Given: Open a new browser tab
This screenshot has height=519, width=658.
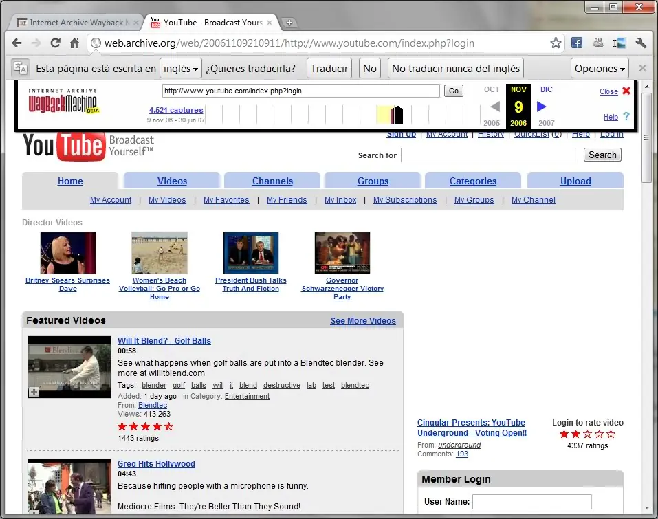Looking at the screenshot, I should point(289,23).
